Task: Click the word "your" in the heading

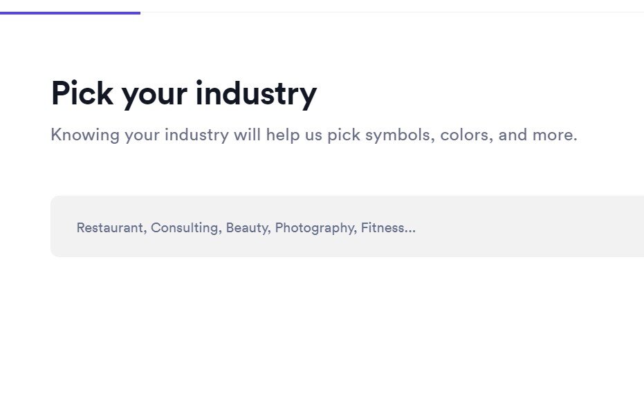Action: [154, 98]
